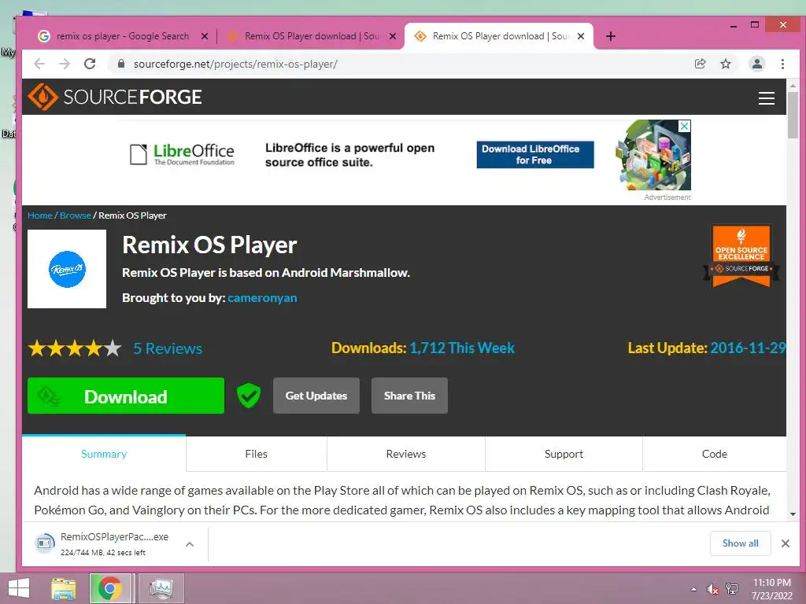
Task: Click the scrollbar down arrow
Action: (x=793, y=514)
